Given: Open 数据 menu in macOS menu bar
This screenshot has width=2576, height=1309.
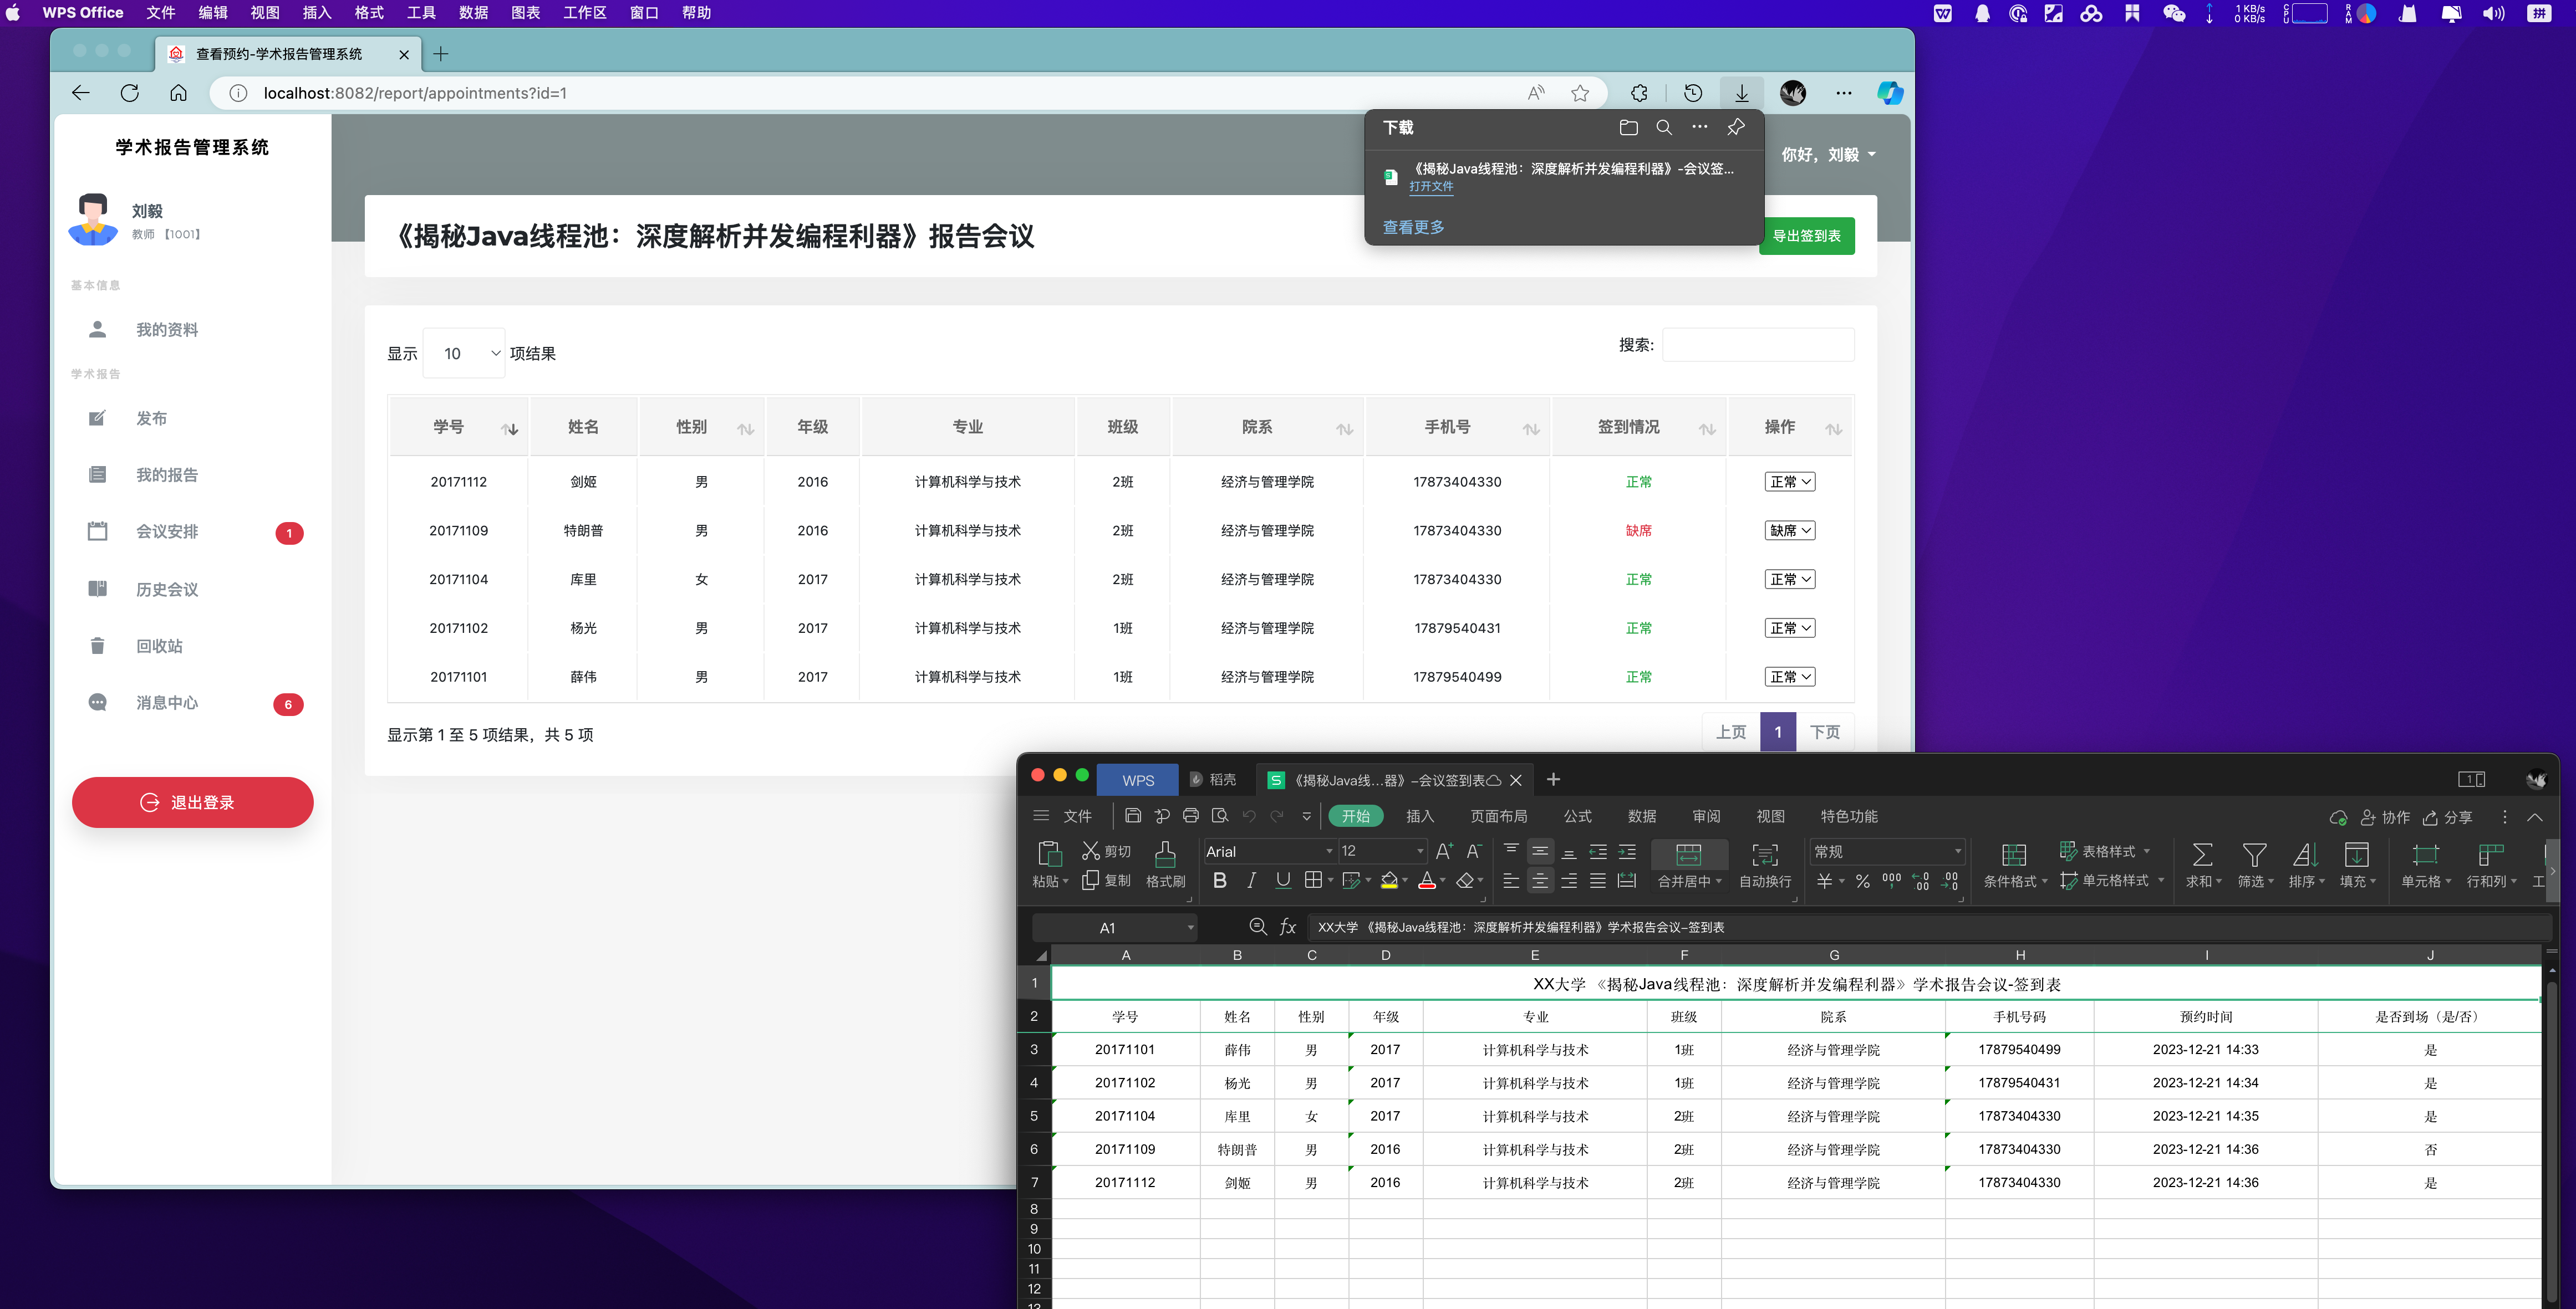Looking at the screenshot, I should (x=473, y=13).
